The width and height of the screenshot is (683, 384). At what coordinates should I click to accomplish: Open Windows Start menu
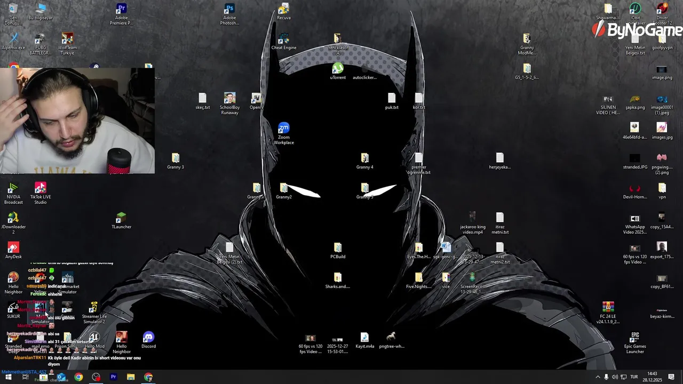pyautogui.click(x=9, y=377)
